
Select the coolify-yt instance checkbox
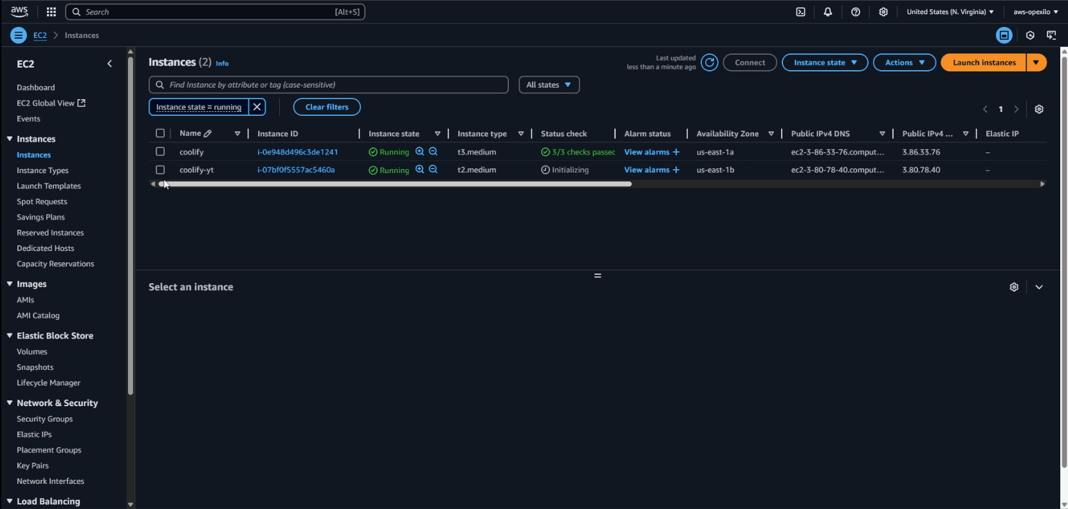[x=160, y=170]
